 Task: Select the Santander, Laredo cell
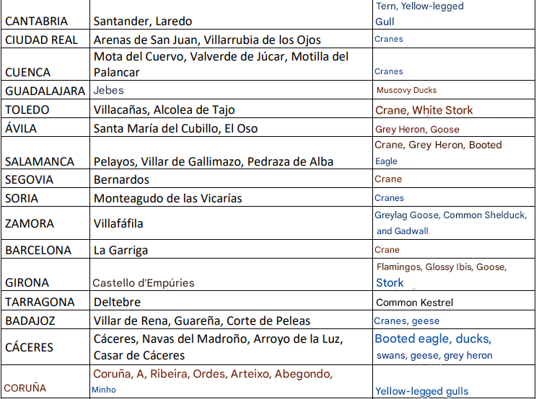tap(143, 22)
